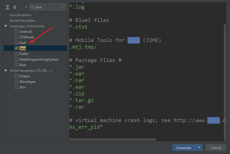Click the Collapse All icon
This screenshot has height=154, width=230.
(x=15, y=7)
